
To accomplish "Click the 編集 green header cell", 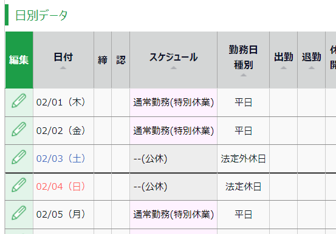I will point(19,60).
